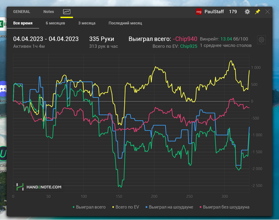This screenshot has width=279, height=220.
Task: Open the settings gear in title bar
Action: [x=247, y=12]
